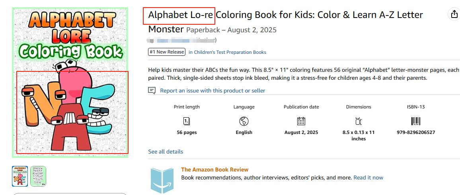The width and height of the screenshot is (460, 195).
Task: Click the ISBN-13 barcode icon
Action: click(x=415, y=121)
